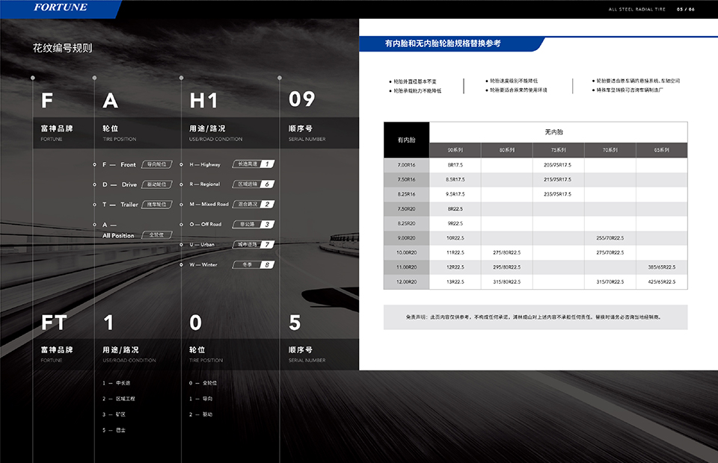718x463 pixels.
Task: Click the '5 — 巴士' list entry
Action: tap(114, 430)
